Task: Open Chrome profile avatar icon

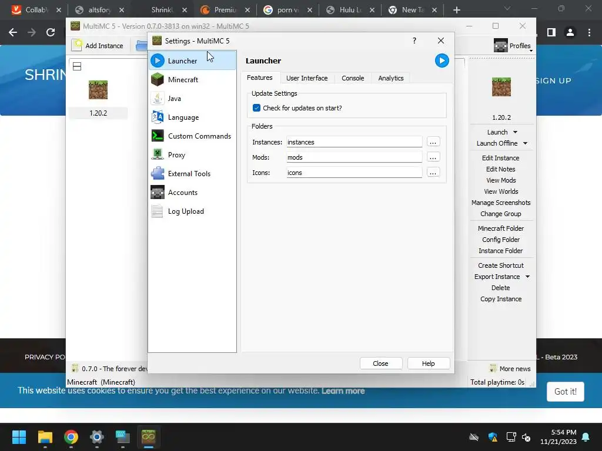Action: pyautogui.click(x=570, y=33)
